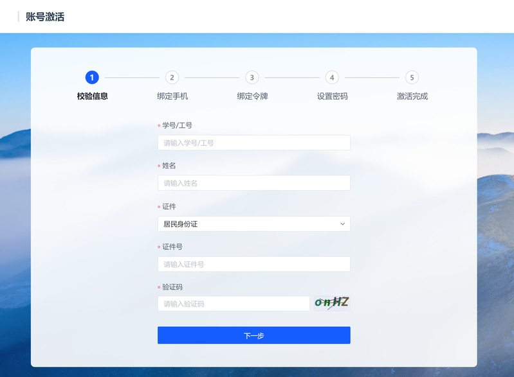
Task: Click the 账号激活 page title
Action: (45, 17)
